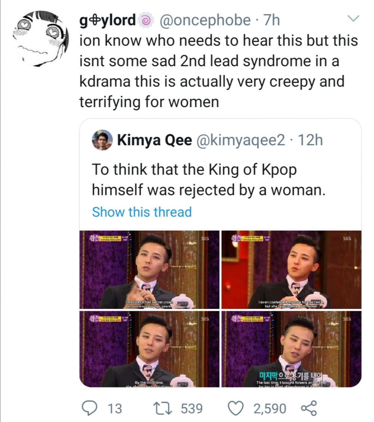Open the share icon at the tweet bottom
Viewport: 374px width, 422px height.
tap(309, 408)
